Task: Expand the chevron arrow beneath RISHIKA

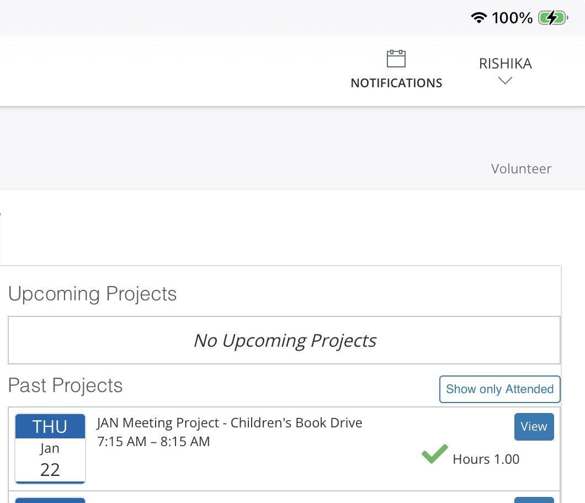Action: (x=505, y=81)
